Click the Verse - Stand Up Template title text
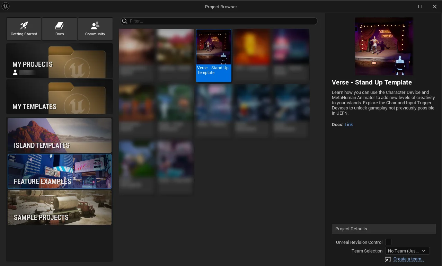Viewport: 442px width, 266px height. click(x=372, y=82)
